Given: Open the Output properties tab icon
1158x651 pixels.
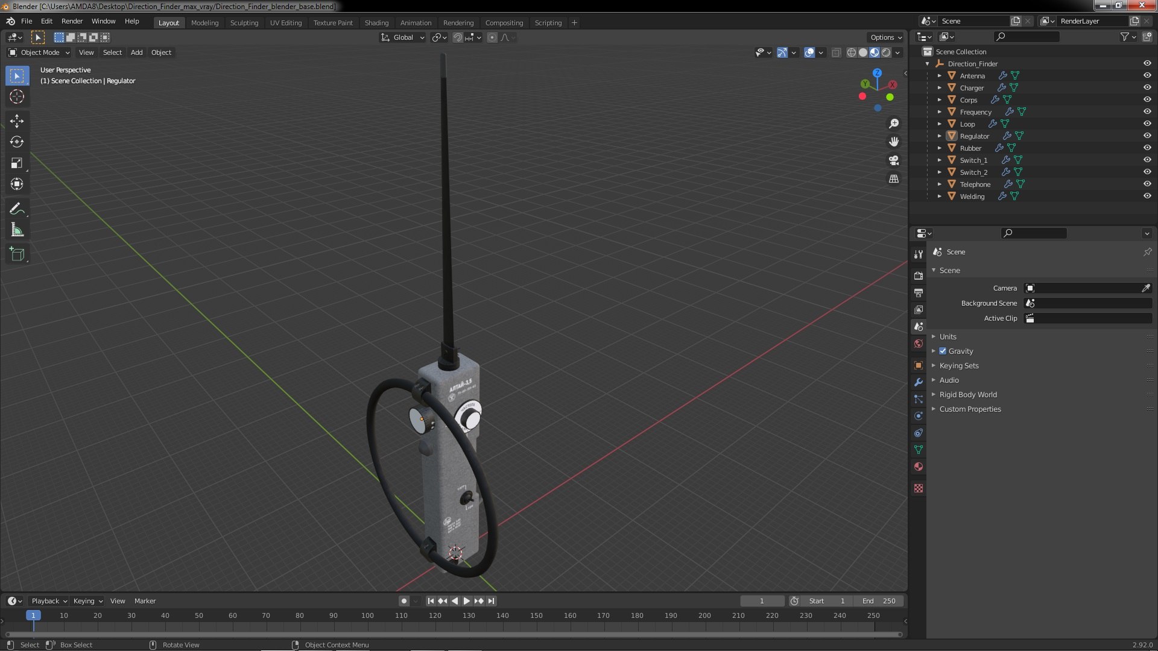Looking at the screenshot, I should click(x=919, y=292).
